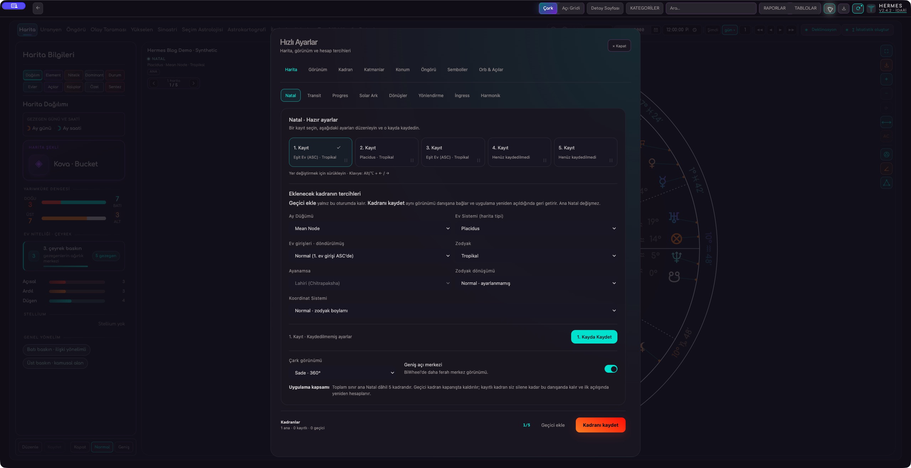Click the download icon next to TABLOLAR

844,8
